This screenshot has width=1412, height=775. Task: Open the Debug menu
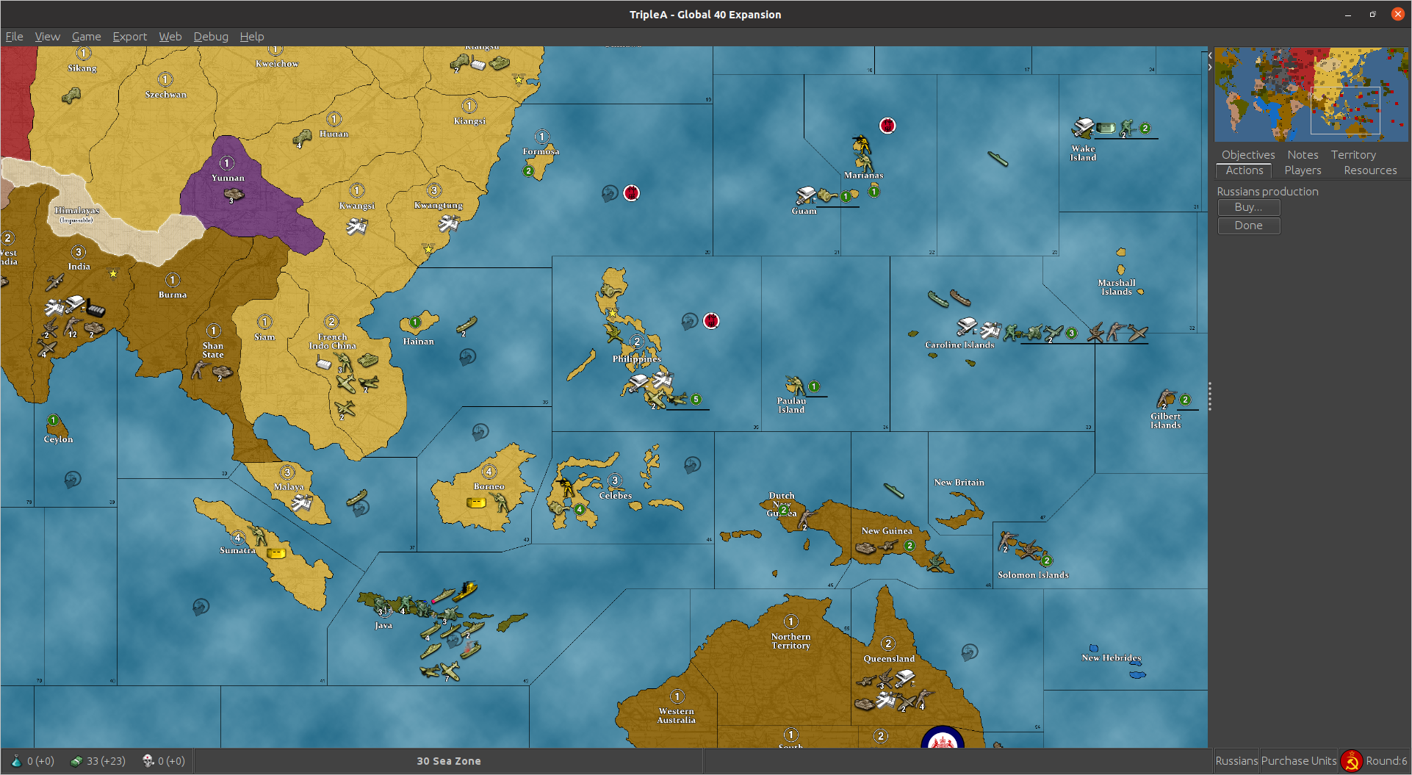click(211, 36)
